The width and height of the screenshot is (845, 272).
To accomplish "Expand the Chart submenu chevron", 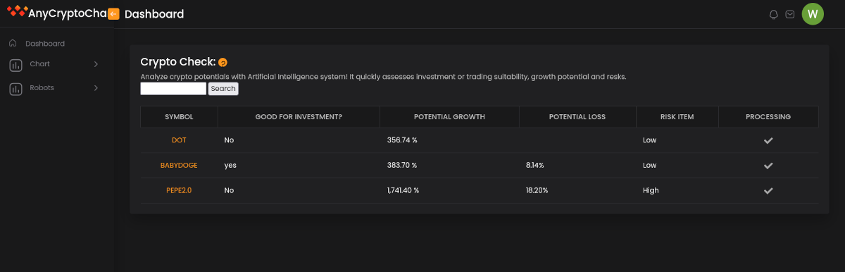I will 96,64.
